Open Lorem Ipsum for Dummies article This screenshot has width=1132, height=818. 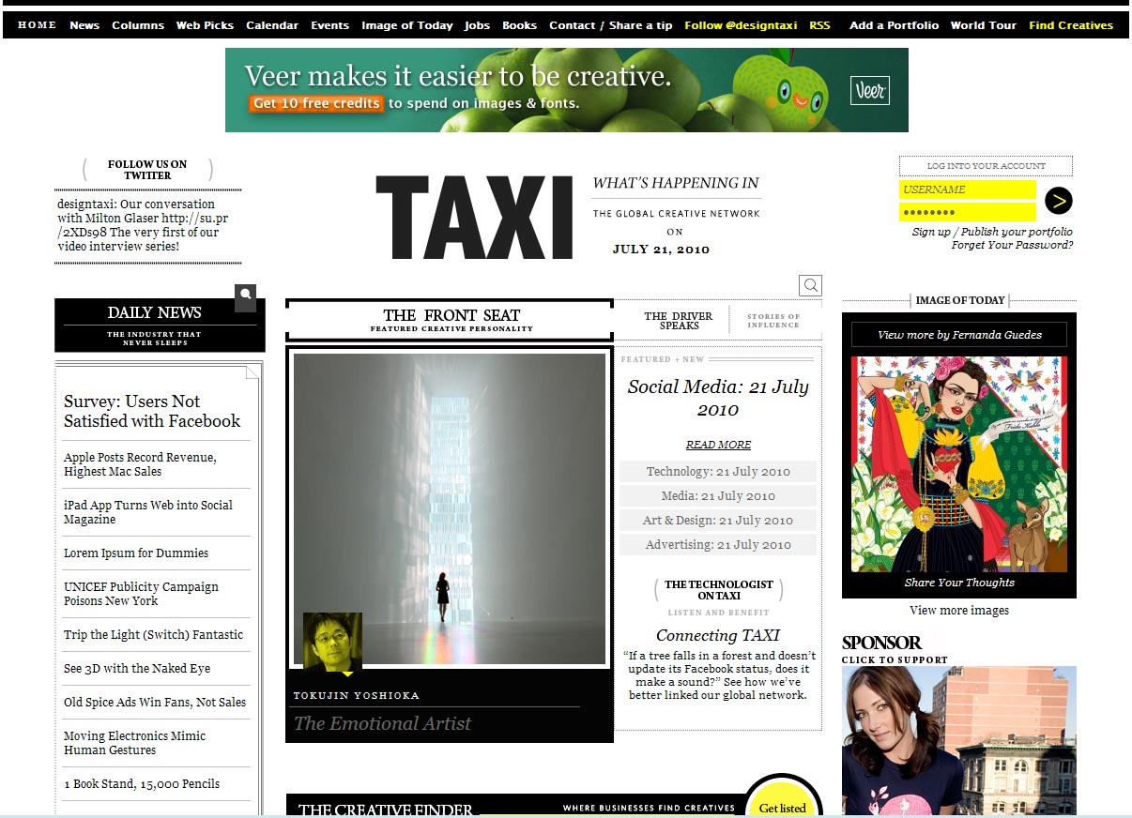point(136,553)
